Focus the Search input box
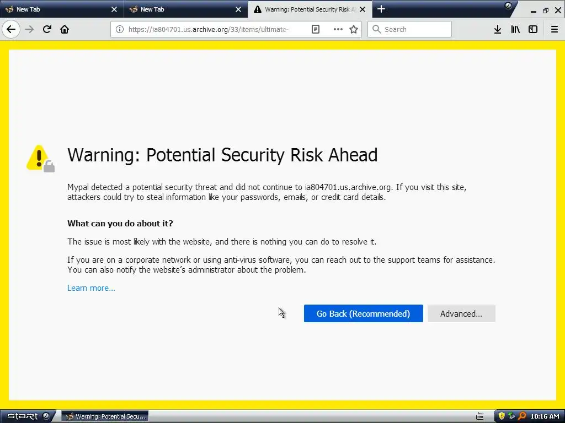Image resolution: width=565 pixels, height=423 pixels. click(x=409, y=29)
